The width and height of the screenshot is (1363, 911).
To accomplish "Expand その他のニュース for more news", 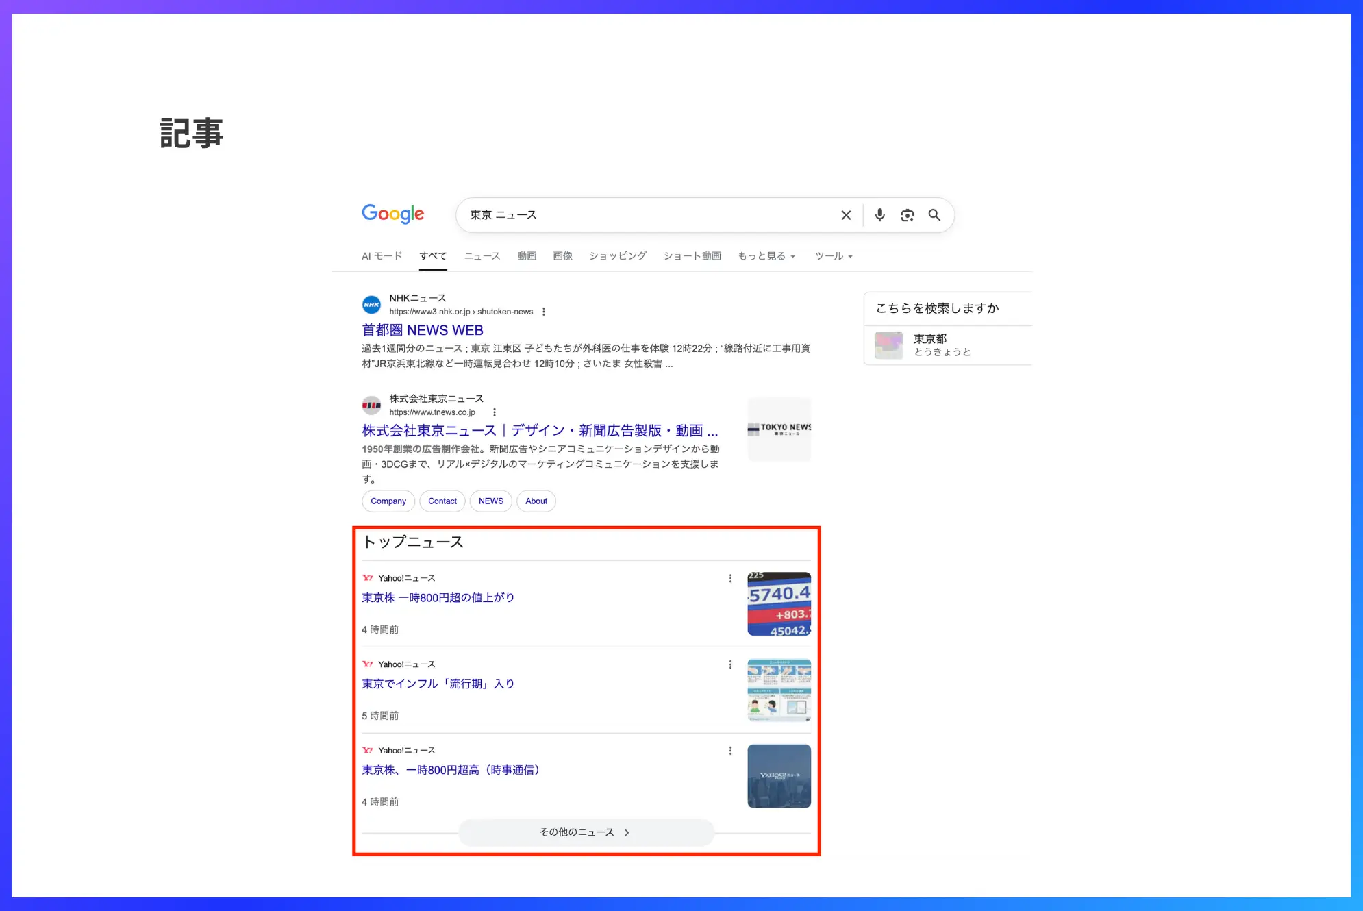I will [x=586, y=832].
